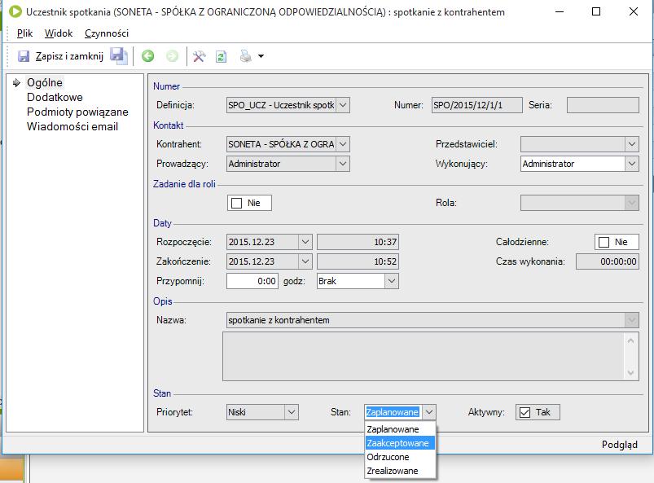This screenshot has height=483, width=654.
Task: Click the empty Seria field
Action: pyautogui.click(x=603, y=105)
